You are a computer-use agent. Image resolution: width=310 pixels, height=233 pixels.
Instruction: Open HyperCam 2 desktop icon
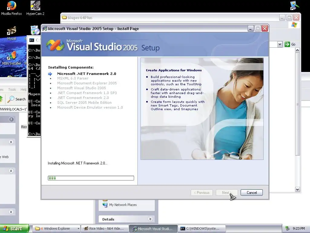(35, 8)
